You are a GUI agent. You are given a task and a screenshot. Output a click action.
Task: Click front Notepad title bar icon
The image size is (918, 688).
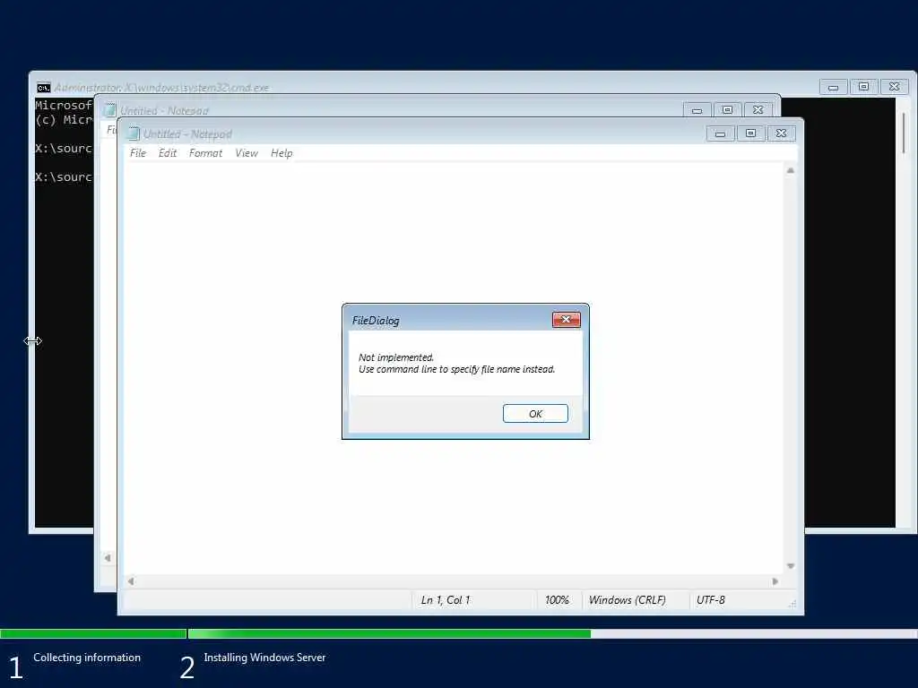click(x=134, y=134)
